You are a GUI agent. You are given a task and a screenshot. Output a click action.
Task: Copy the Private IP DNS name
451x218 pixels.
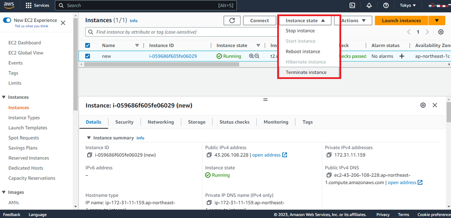[x=209, y=203]
